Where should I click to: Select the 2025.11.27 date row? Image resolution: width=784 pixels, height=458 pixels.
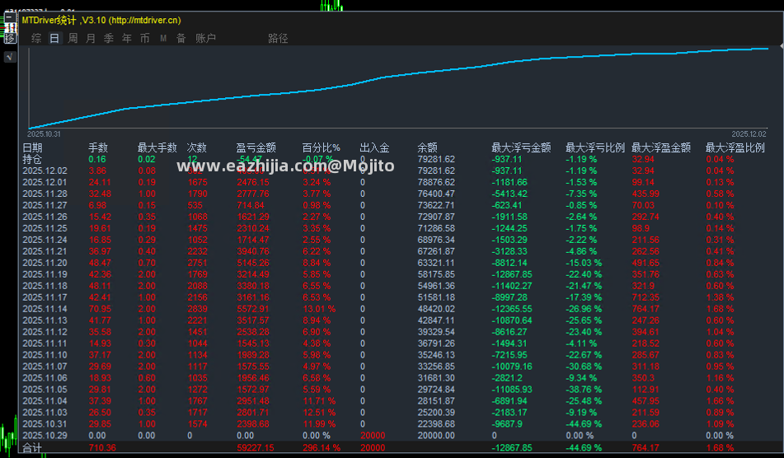45,205
